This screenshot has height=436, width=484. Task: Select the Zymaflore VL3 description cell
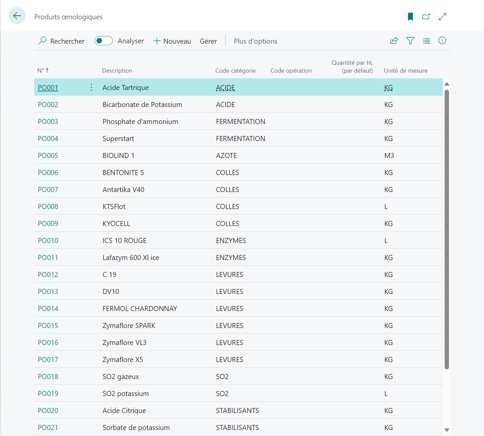pyautogui.click(x=124, y=342)
